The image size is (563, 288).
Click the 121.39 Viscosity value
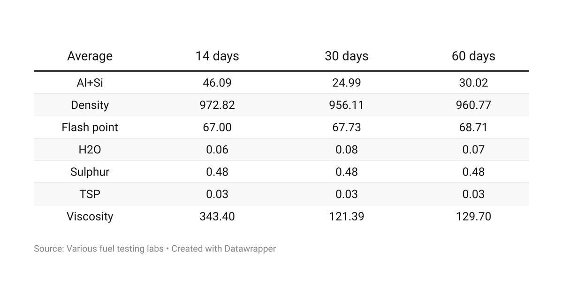pyautogui.click(x=346, y=216)
